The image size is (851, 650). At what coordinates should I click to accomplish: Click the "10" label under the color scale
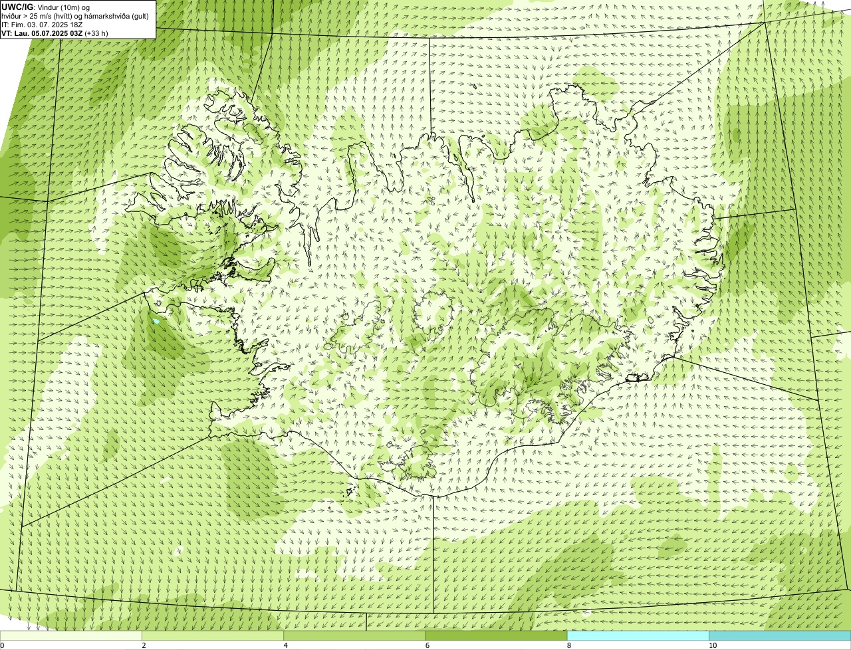713,645
